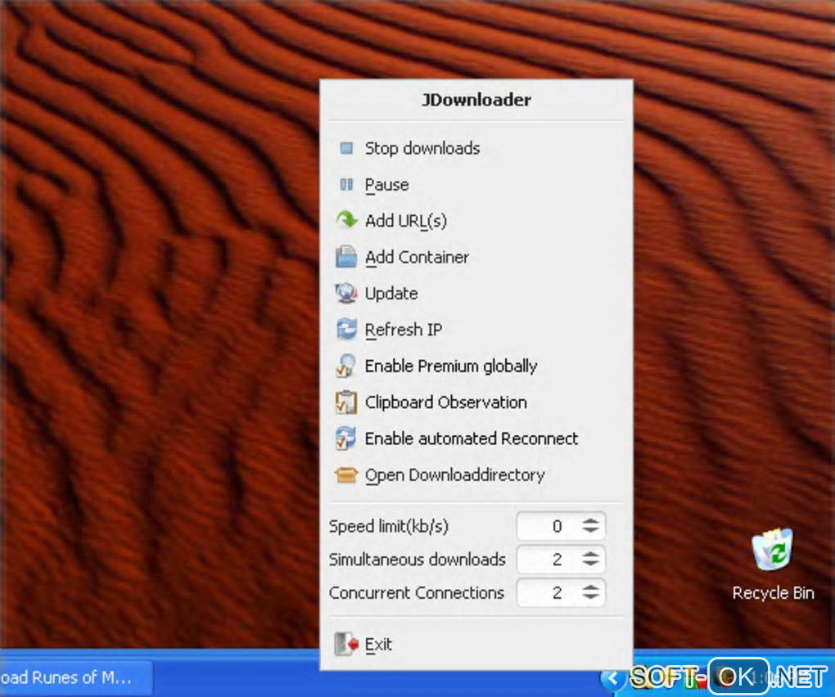Decrease Simultaneous downloads with down arrow
Screen dimensions: 835x697
[590, 564]
